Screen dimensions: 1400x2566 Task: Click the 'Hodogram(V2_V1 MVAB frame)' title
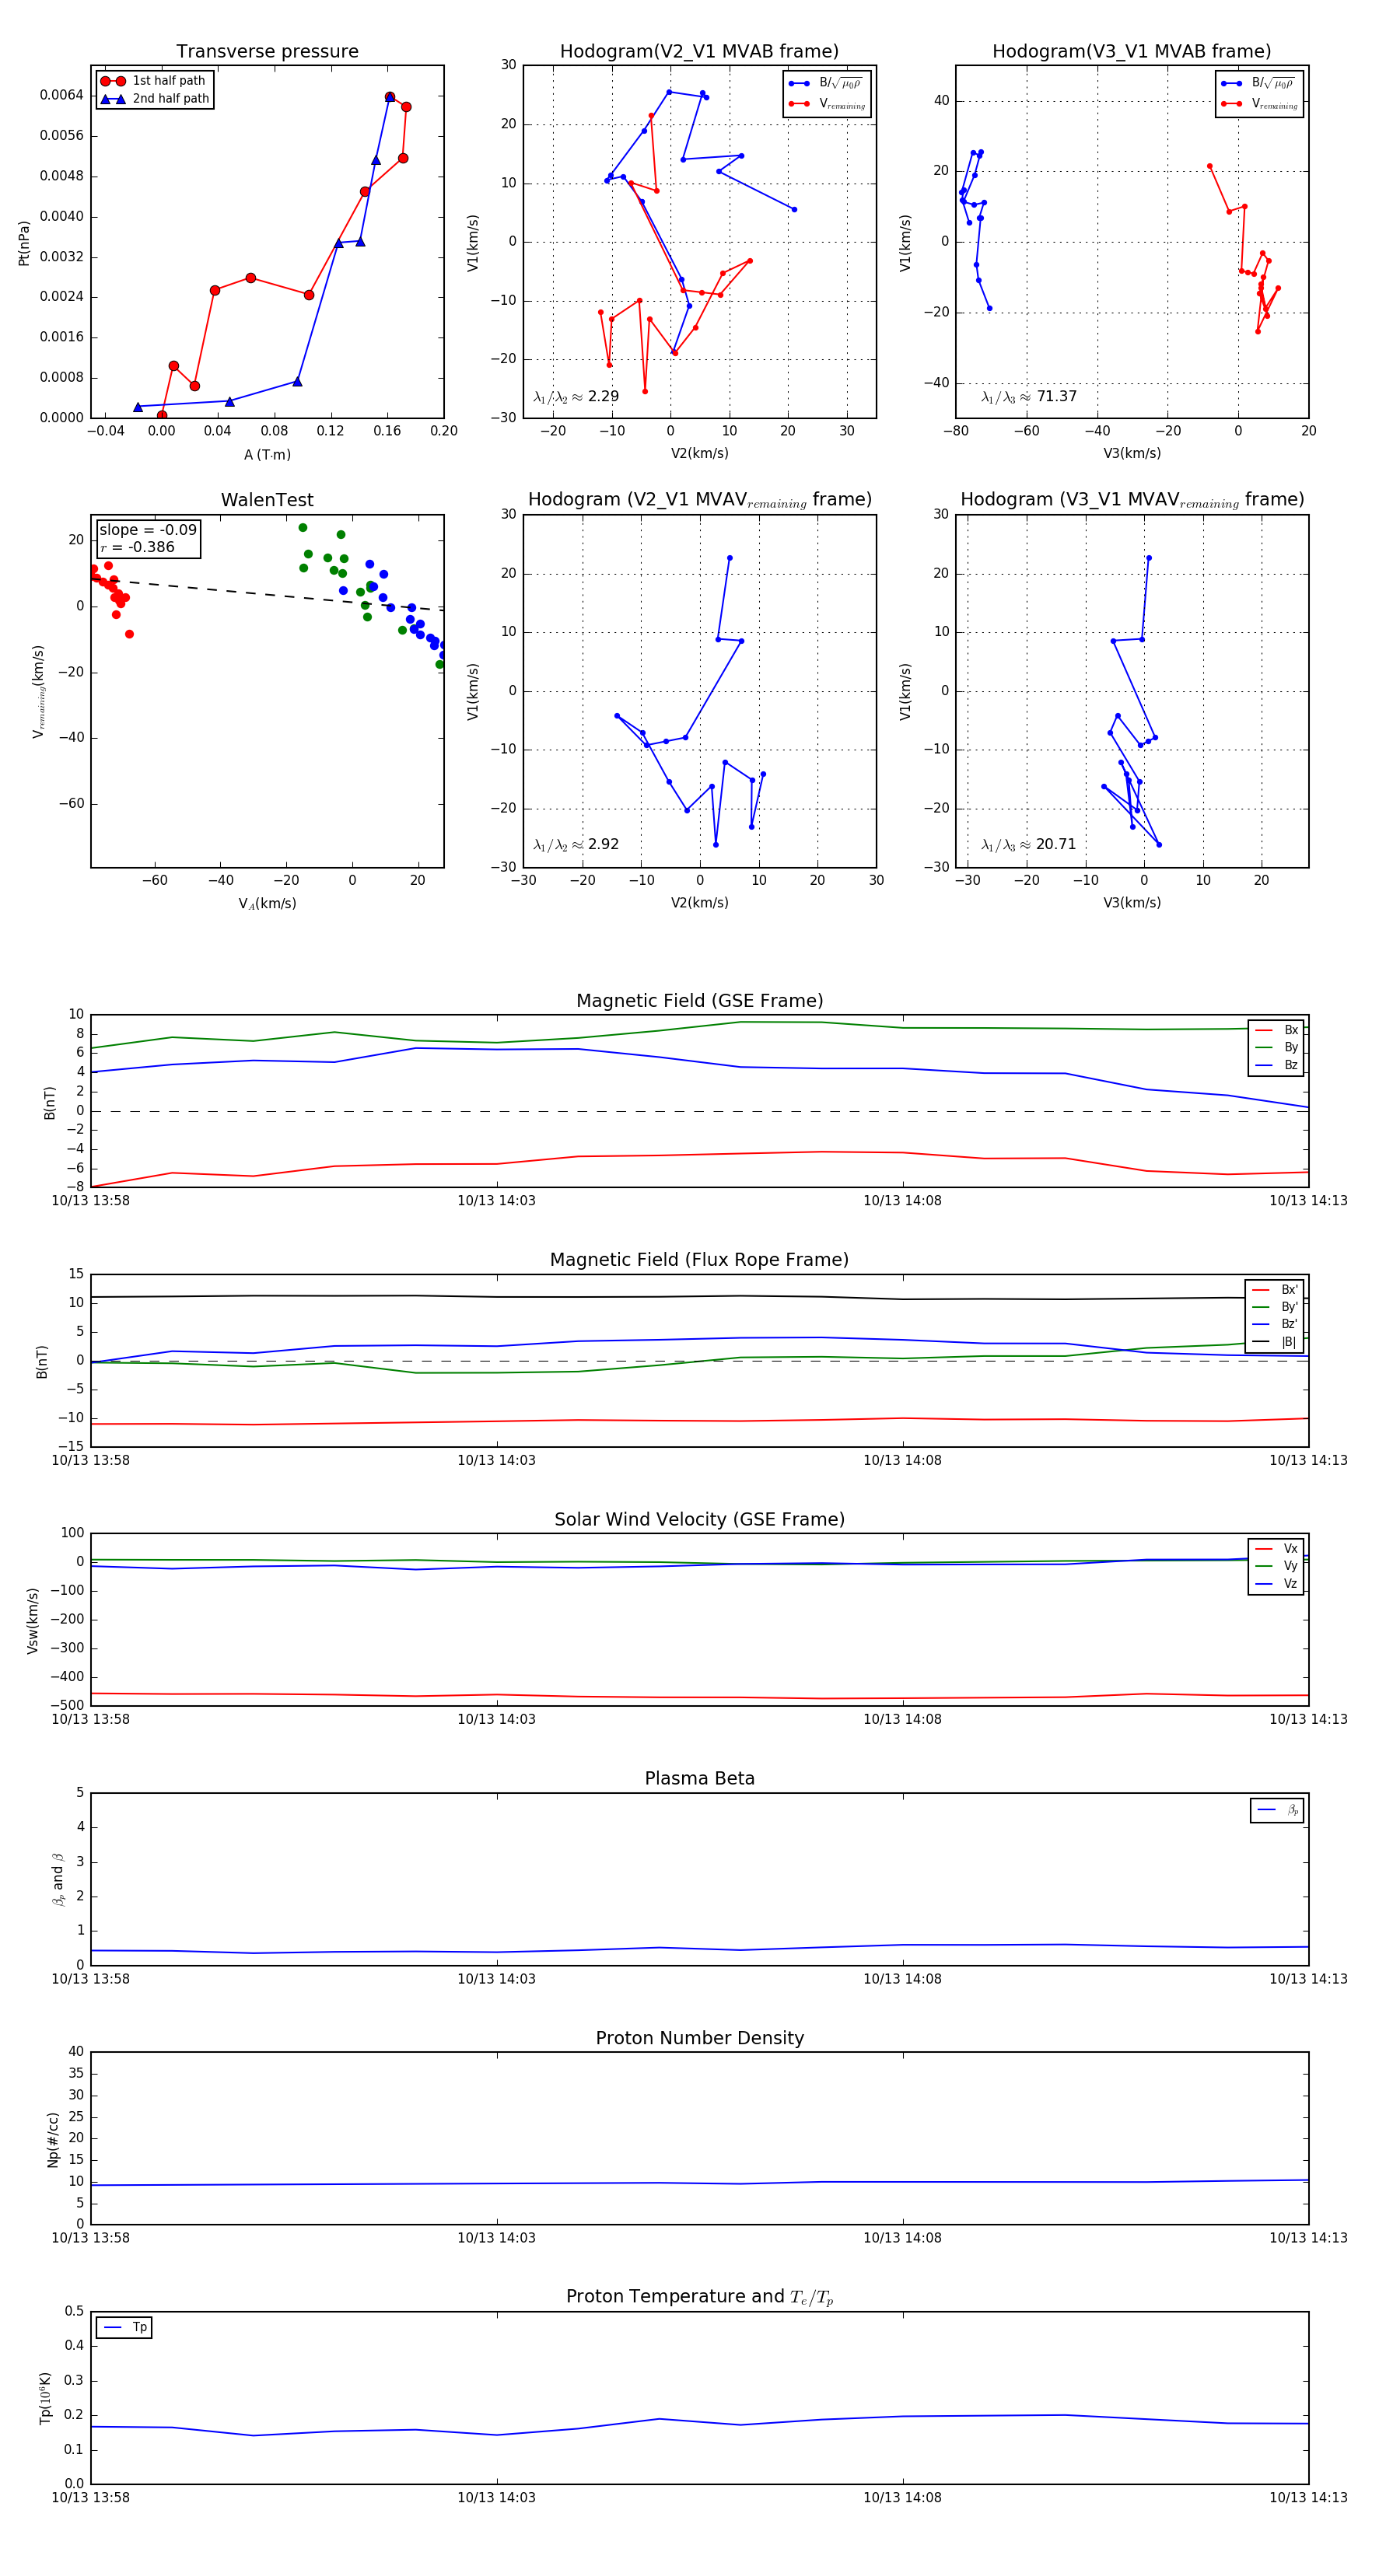tap(699, 51)
